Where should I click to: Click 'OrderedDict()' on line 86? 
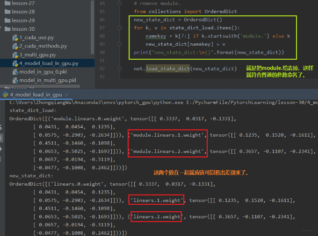click(x=203, y=20)
